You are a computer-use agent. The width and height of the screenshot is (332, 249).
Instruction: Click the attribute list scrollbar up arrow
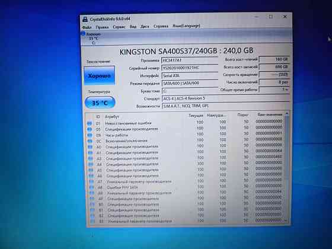[x=287, y=114]
